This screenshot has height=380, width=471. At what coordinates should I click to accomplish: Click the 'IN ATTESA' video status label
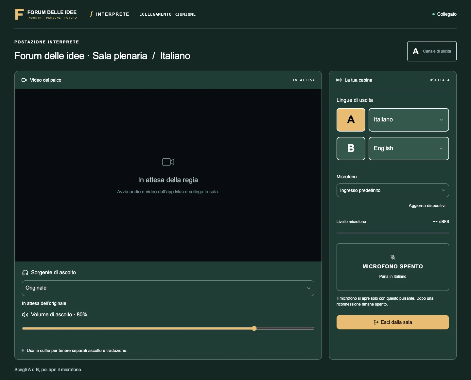[x=304, y=80]
